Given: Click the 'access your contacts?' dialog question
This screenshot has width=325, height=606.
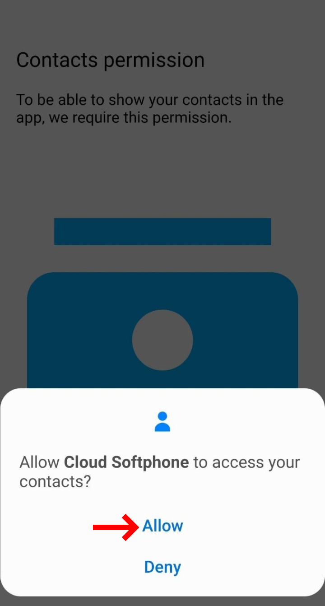Looking at the screenshot, I should tap(160, 472).
